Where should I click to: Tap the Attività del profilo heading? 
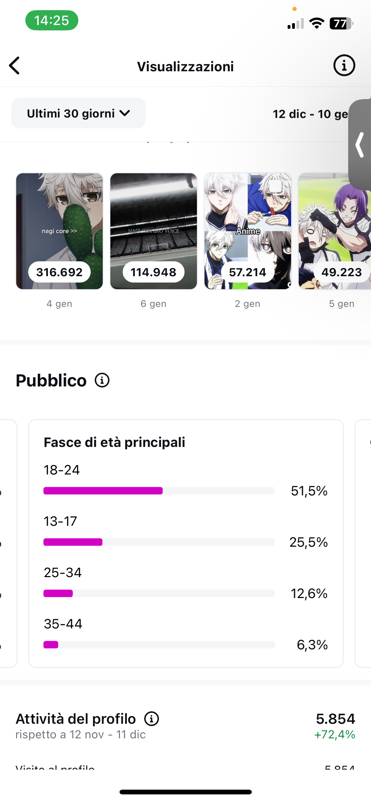point(76,719)
